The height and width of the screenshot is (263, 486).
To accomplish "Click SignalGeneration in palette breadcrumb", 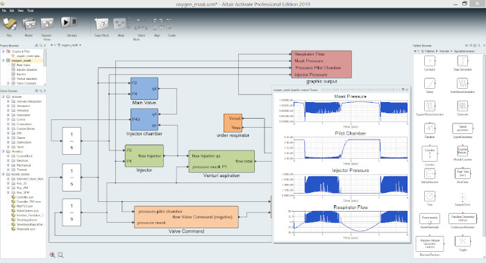I will [464, 51].
